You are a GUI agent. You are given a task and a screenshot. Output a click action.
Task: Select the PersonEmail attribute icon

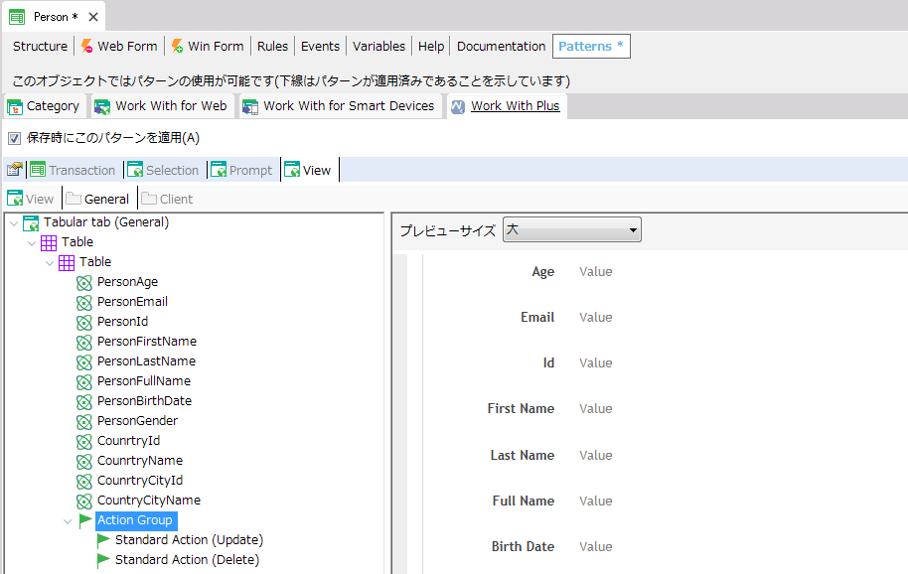click(82, 301)
